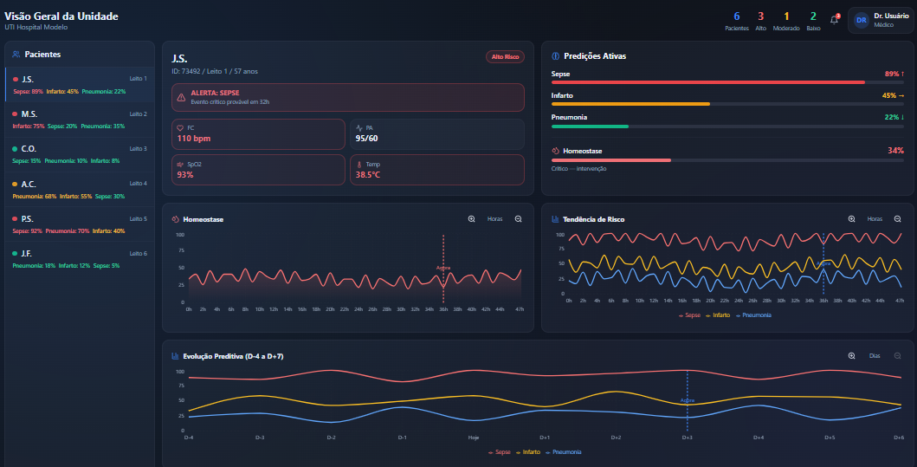Zoom in on Tendência de Risco chart

(851, 219)
